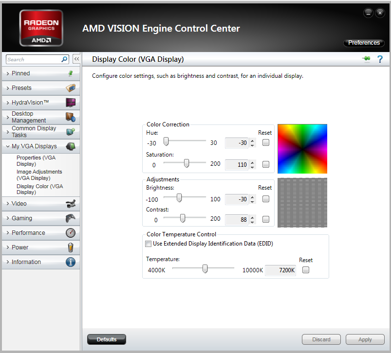Check the Temperature reset checkbox
Image resolution: width=391 pixels, height=353 pixels.
point(306,270)
